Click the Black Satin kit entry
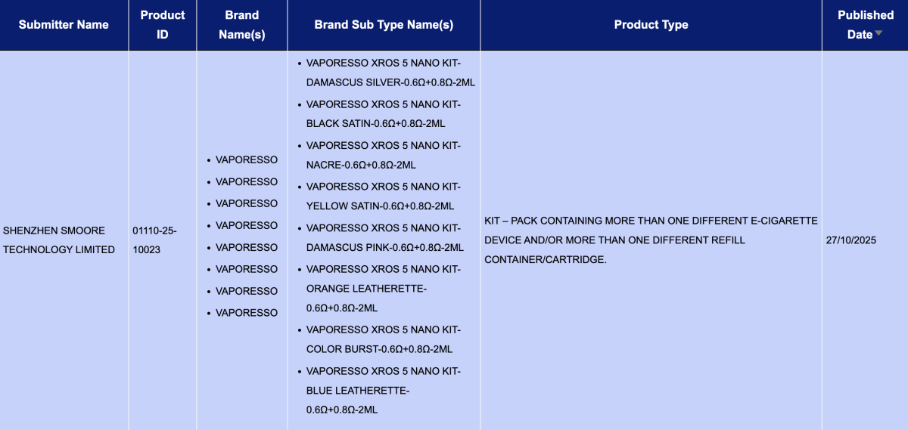Screen dimensions: 908x430 pyautogui.click(x=384, y=113)
